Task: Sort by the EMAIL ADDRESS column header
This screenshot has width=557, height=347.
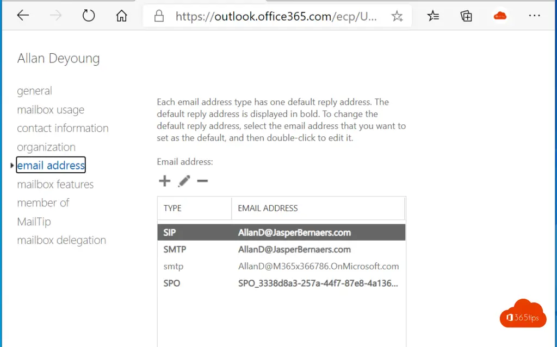Action: coord(318,209)
